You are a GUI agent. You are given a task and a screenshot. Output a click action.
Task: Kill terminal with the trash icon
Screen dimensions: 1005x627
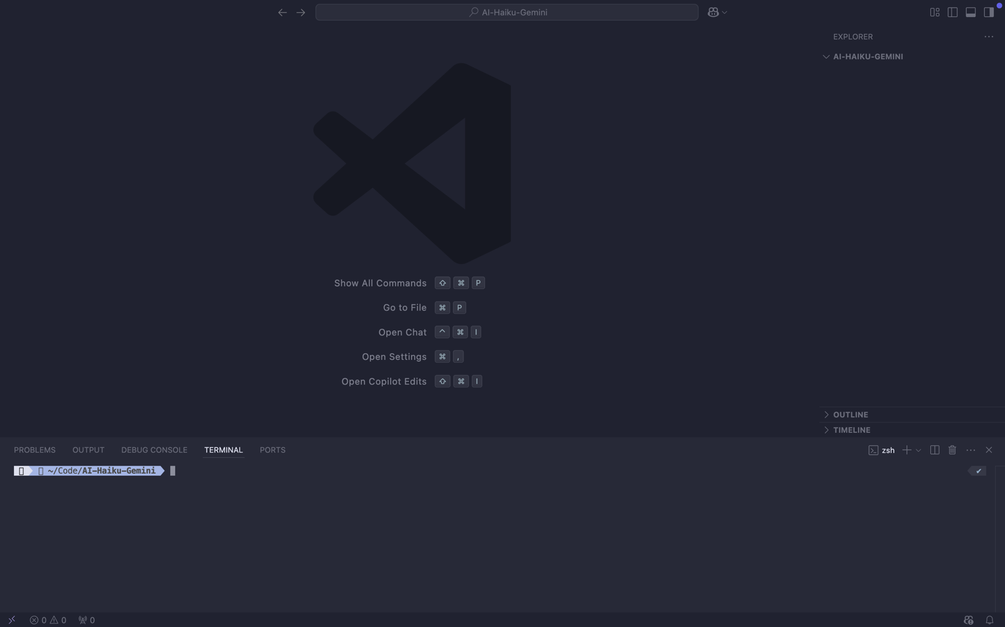(x=952, y=450)
